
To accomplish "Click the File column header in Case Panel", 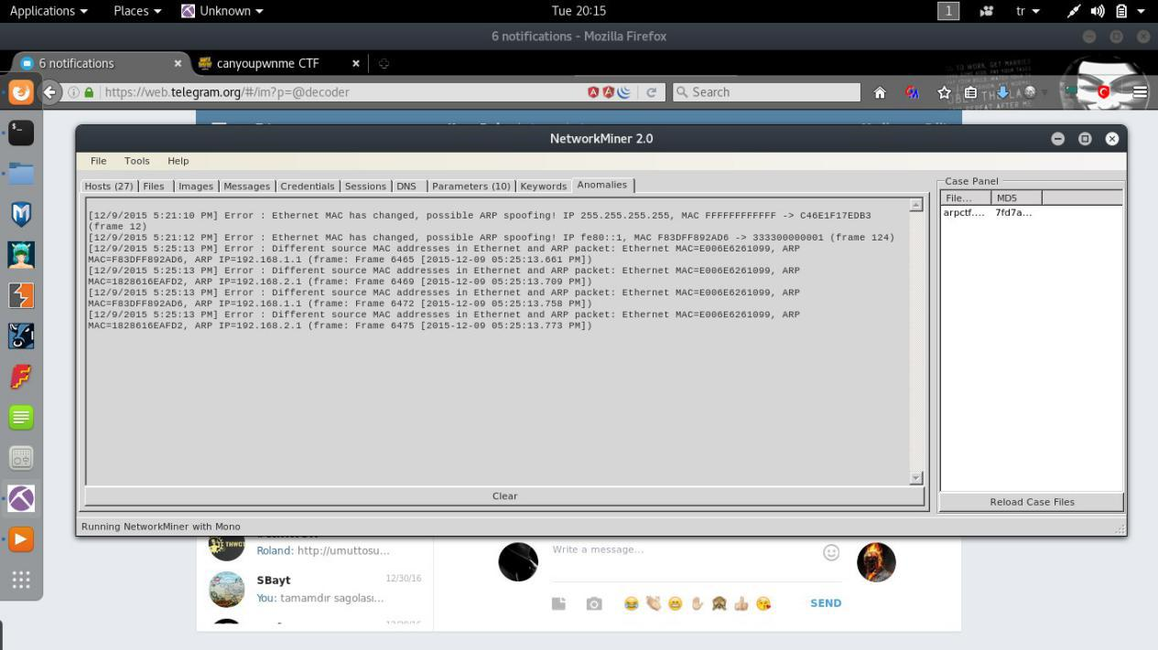I will pyautogui.click(x=966, y=197).
